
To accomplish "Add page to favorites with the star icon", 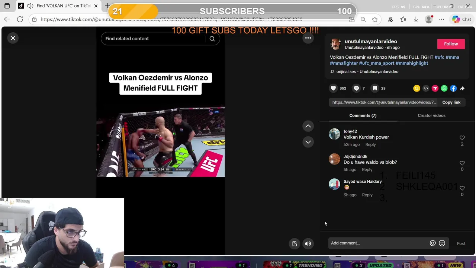I will pyautogui.click(x=375, y=19).
